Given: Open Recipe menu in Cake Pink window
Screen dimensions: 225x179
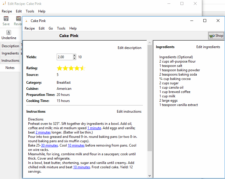Looking at the screenshot, I should tap(30, 28).
